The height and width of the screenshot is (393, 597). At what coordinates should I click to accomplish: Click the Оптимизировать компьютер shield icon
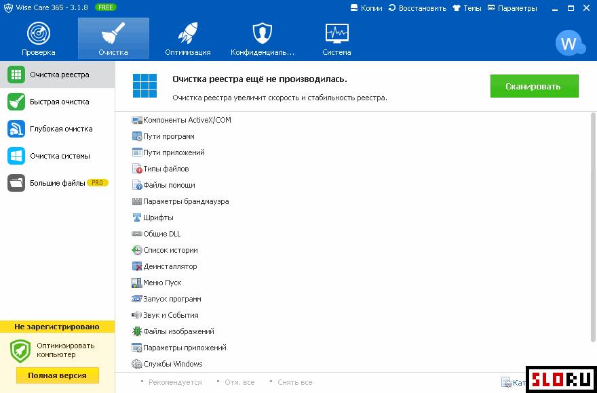(20, 351)
